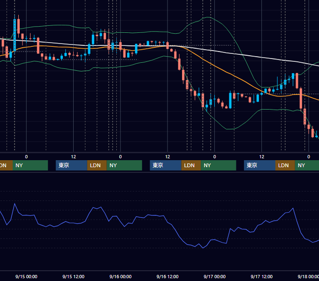Screen dimensions: 319x281
Task: Select the NY session block starting 9/16 evening
Action: 219,165
